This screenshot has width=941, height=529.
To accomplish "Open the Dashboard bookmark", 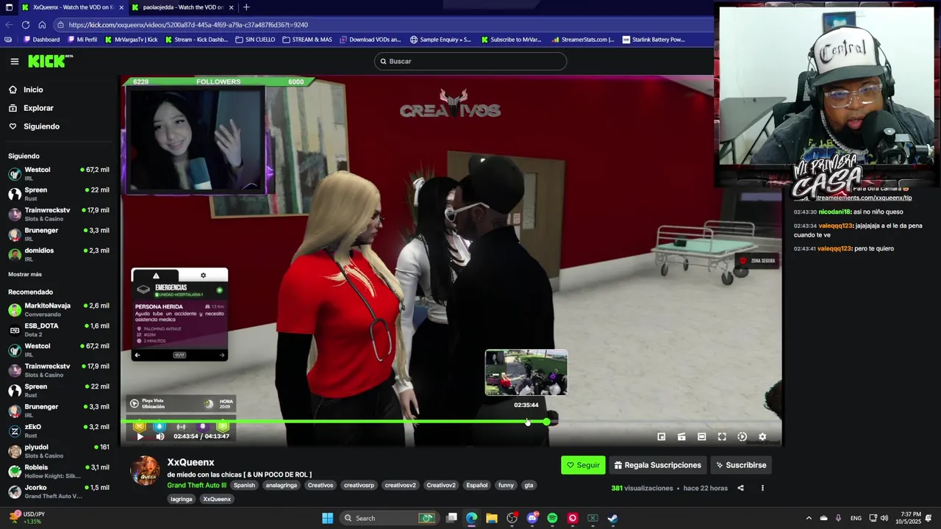I will coord(42,40).
